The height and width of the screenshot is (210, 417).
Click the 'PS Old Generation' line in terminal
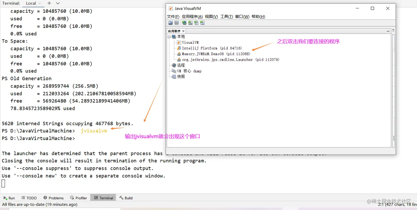pyautogui.click(x=27, y=79)
